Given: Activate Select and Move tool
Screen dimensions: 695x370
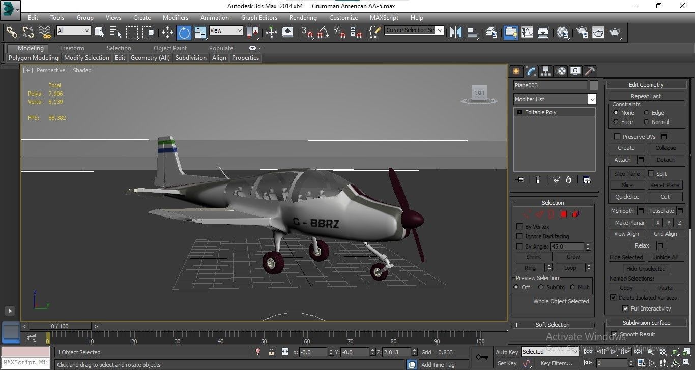Looking at the screenshot, I should (167, 32).
